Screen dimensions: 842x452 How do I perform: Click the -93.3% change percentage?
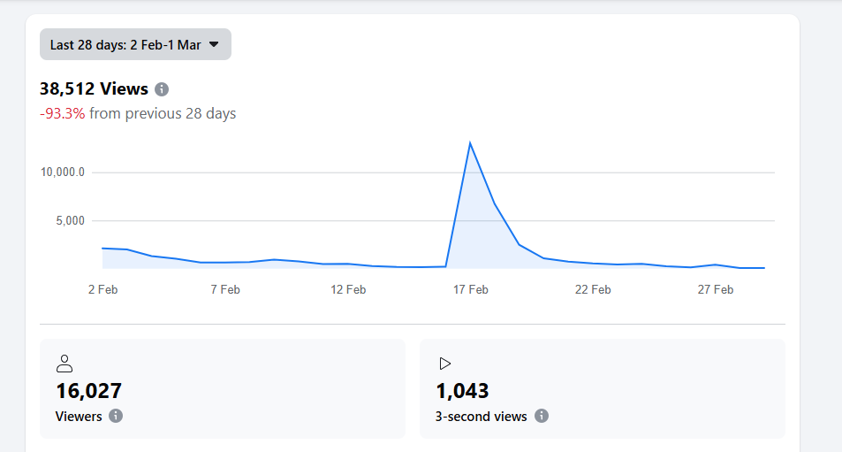63,113
